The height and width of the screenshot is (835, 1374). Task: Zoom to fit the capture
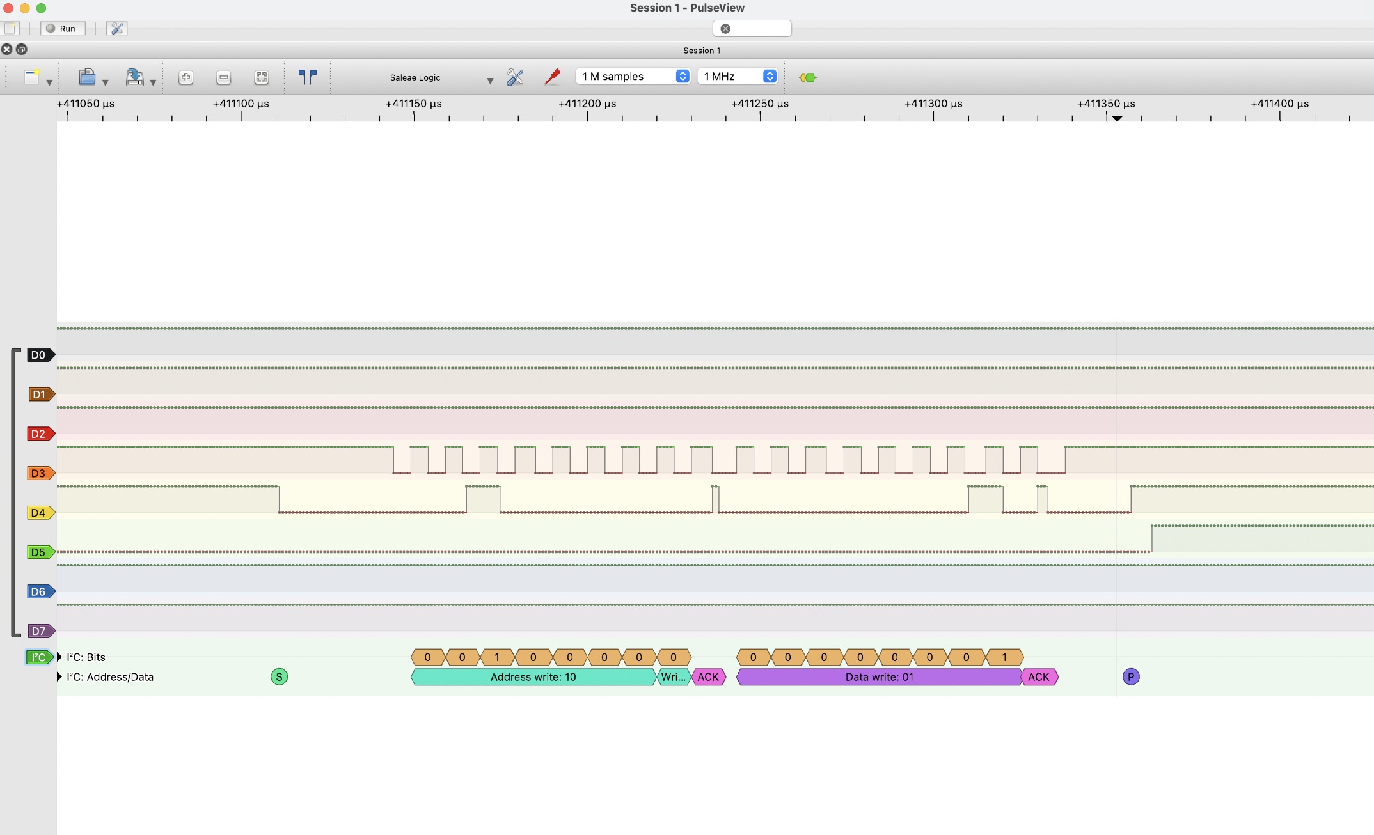pos(262,77)
